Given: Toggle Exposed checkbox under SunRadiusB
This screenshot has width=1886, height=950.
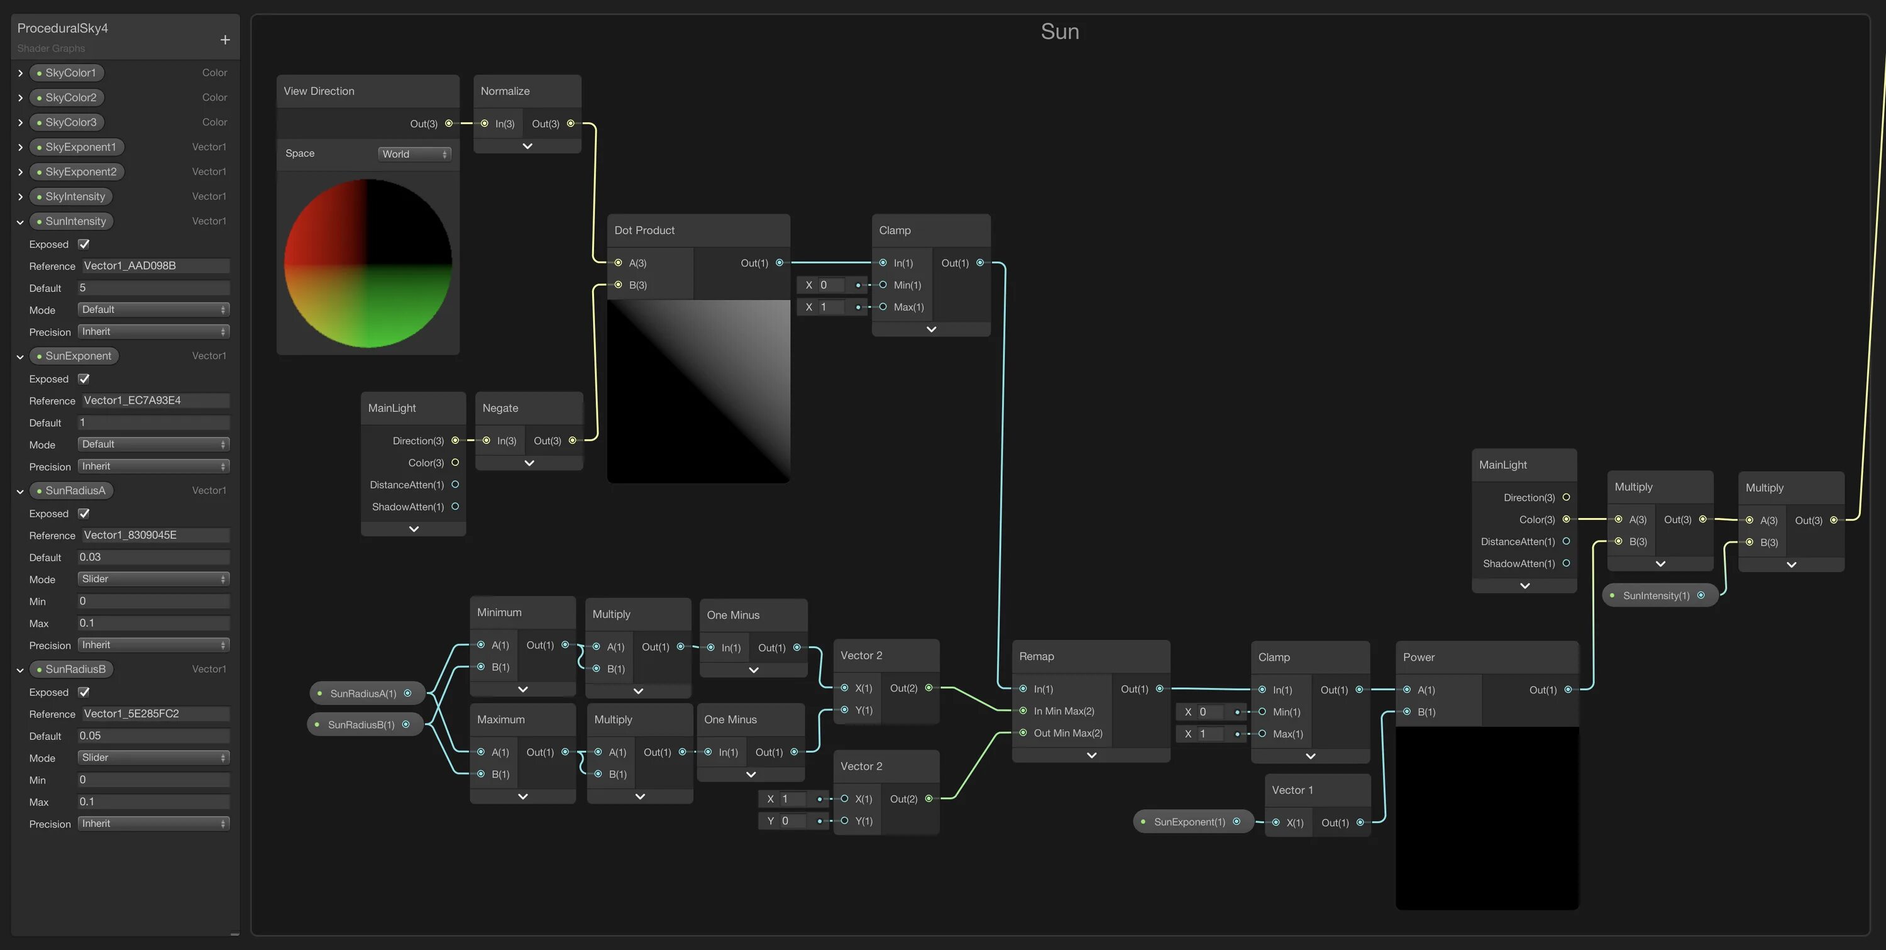Looking at the screenshot, I should pos(84,692).
